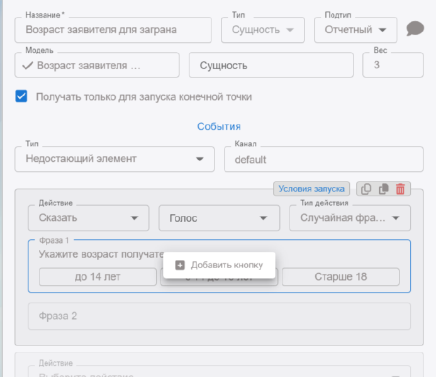Viewport: 436px width, 377px height.
Task: Click the checkmark icon in Модель field
Action: click(28, 65)
